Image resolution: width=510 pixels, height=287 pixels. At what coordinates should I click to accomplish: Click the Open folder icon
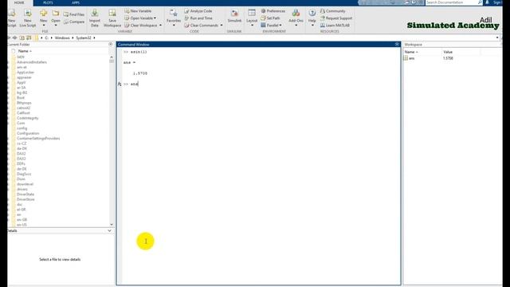[56, 14]
